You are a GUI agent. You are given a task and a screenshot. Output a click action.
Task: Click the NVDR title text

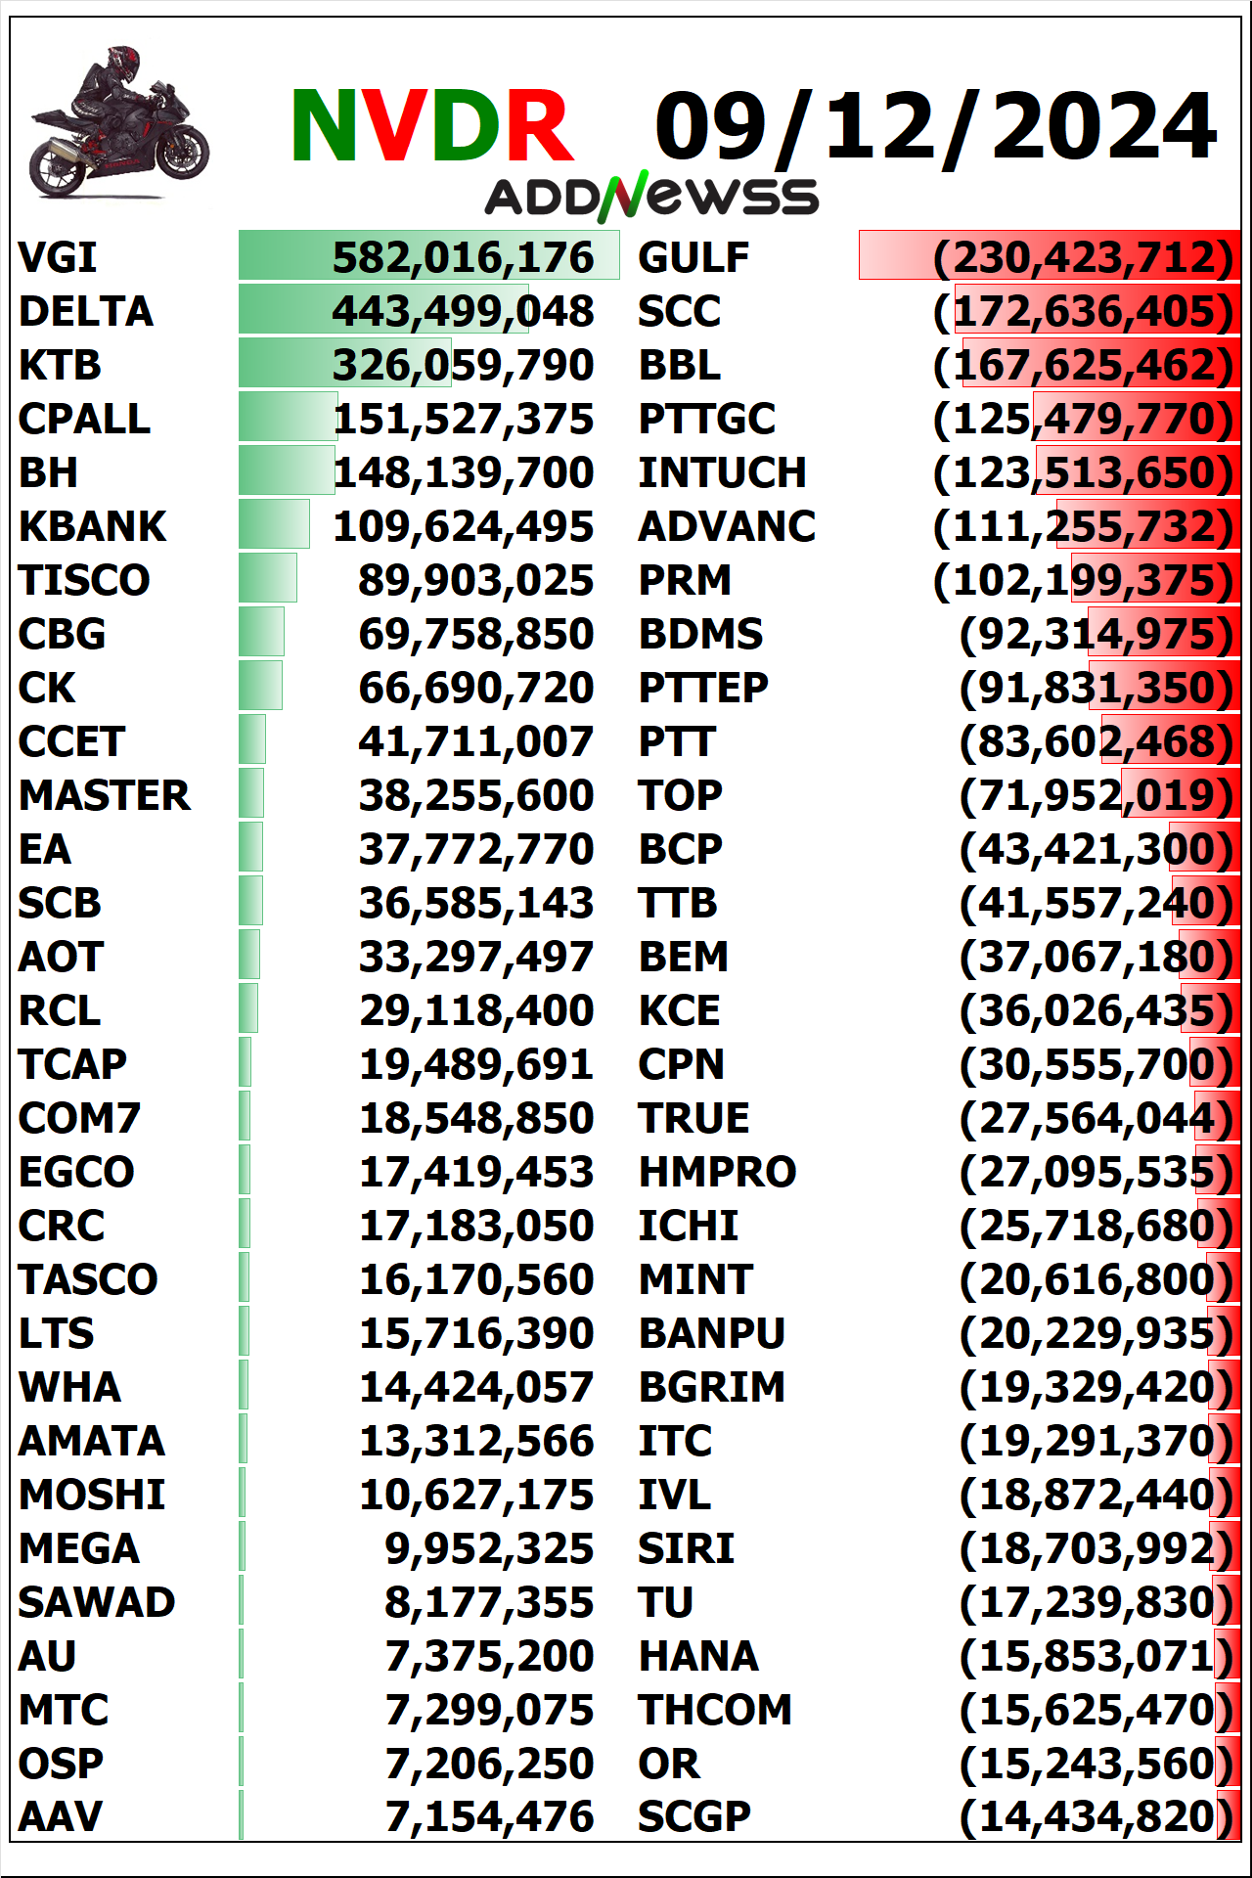click(x=431, y=125)
